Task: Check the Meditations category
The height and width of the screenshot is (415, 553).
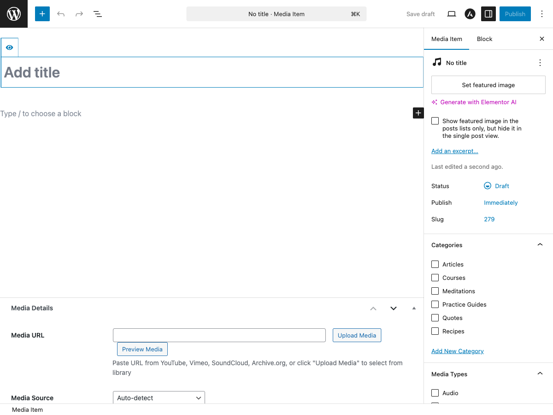Action: coord(435,291)
